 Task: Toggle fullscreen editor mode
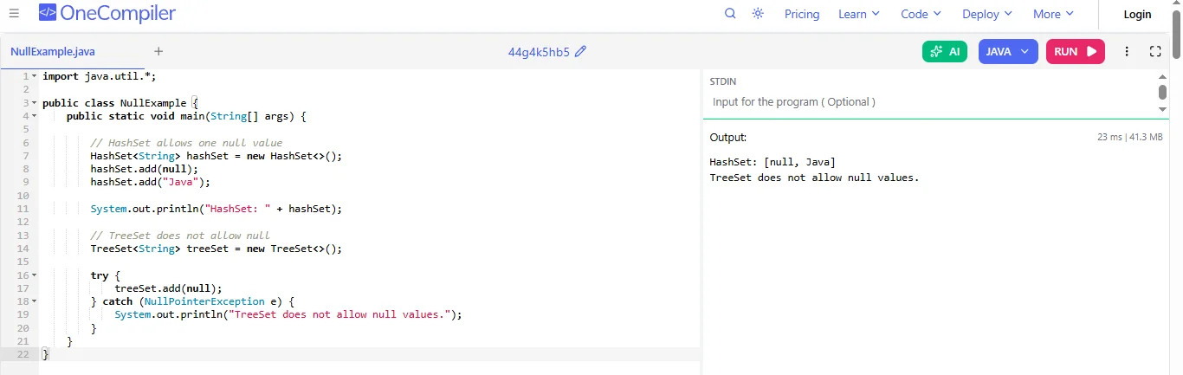pos(1155,52)
